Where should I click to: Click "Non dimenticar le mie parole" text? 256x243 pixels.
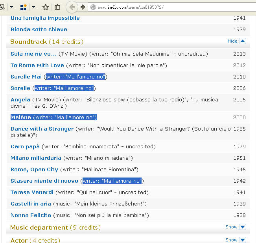pyautogui.click(x=126, y=65)
